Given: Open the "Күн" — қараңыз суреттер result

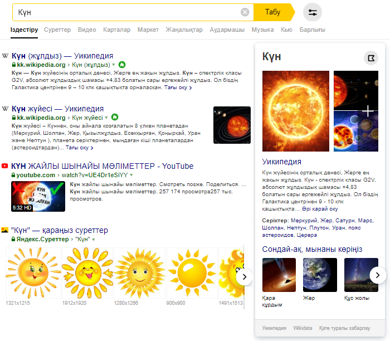Looking at the screenshot, I should coord(60,230).
